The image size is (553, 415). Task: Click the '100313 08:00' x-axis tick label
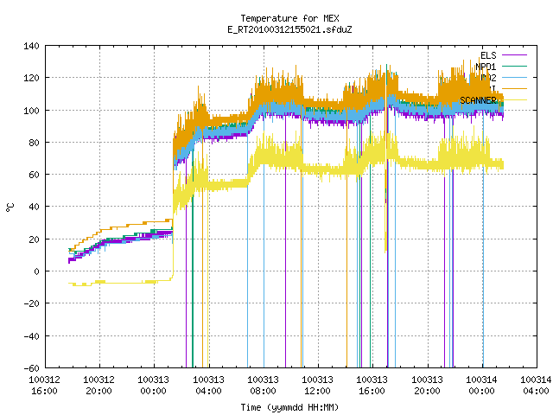click(263, 386)
